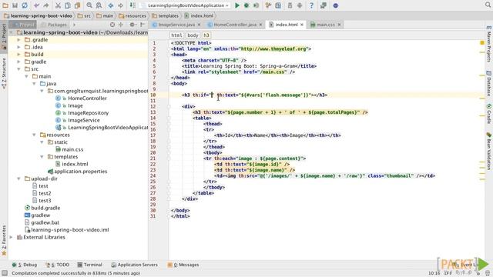The width and height of the screenshot is (493, 277).
Task: Navigate forward with the right arrow icon
Action: click(120, 5)
